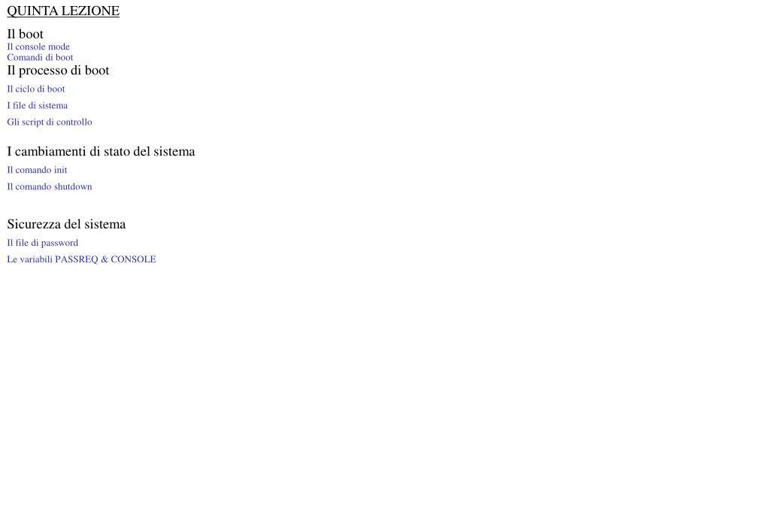Follow the 'Il ciclo di boot' link
769x532 pixels.
36,89
